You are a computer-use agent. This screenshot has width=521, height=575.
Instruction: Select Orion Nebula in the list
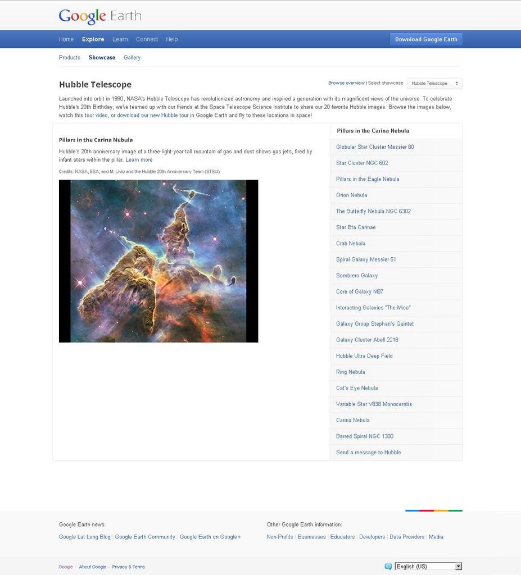point(396,195)
